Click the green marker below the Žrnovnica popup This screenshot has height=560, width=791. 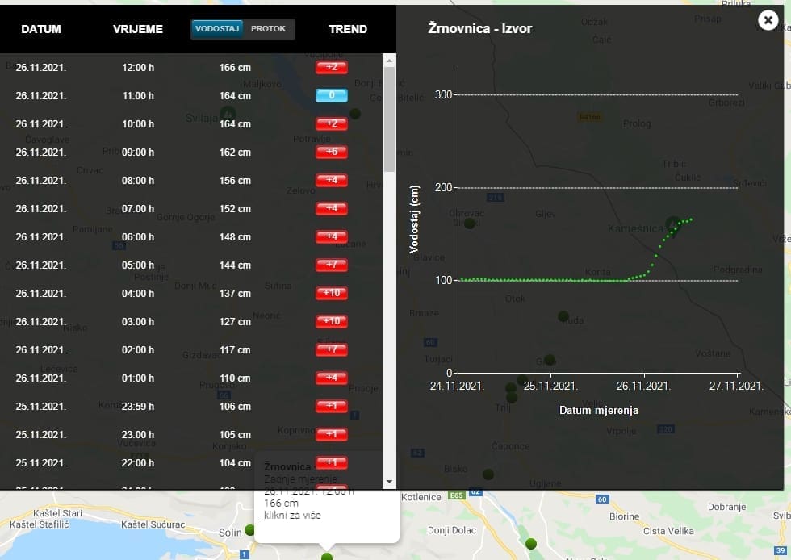(x=326, y=557)
